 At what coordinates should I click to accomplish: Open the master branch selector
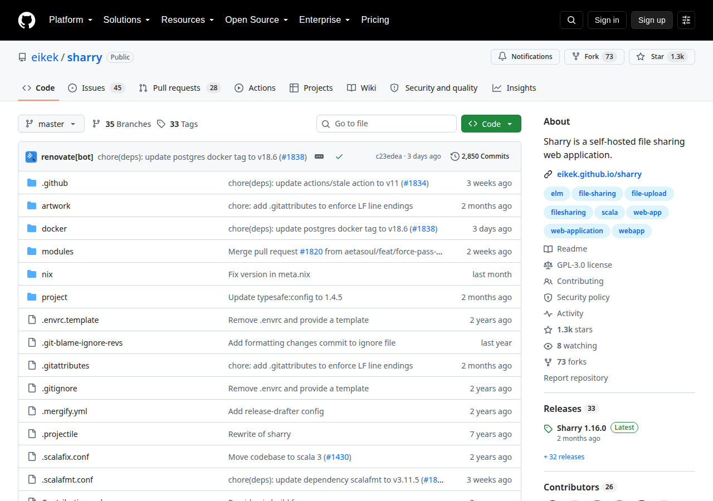coord(51,124)
